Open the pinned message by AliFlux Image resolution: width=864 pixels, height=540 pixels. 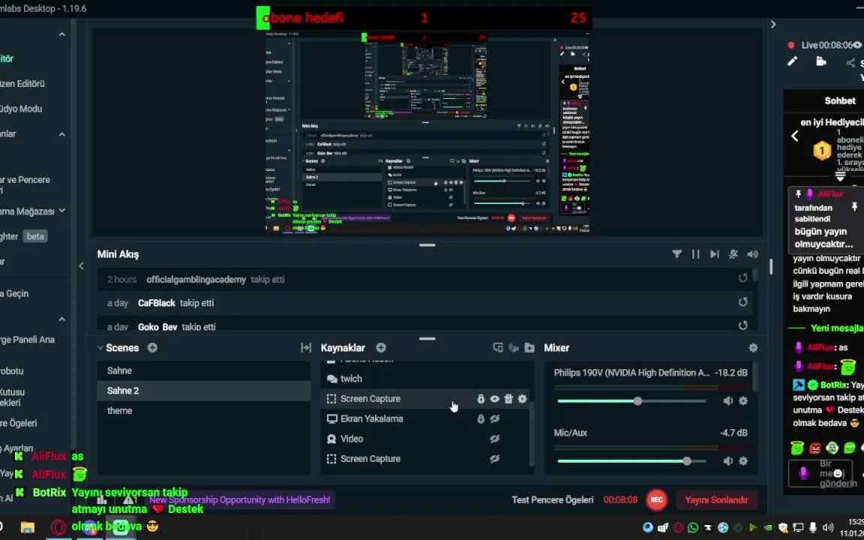click(x=826, y=219)
